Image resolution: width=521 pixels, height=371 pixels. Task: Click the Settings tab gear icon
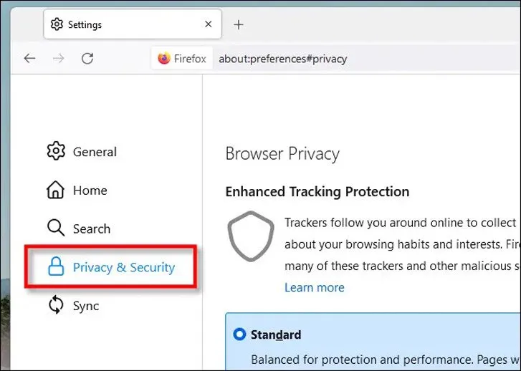point(57,24)
